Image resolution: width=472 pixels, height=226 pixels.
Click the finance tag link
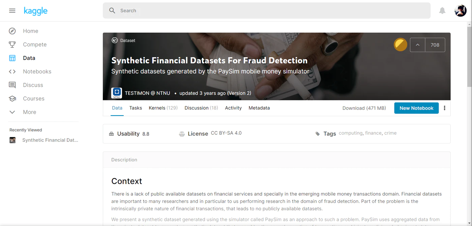click(373, 133)
